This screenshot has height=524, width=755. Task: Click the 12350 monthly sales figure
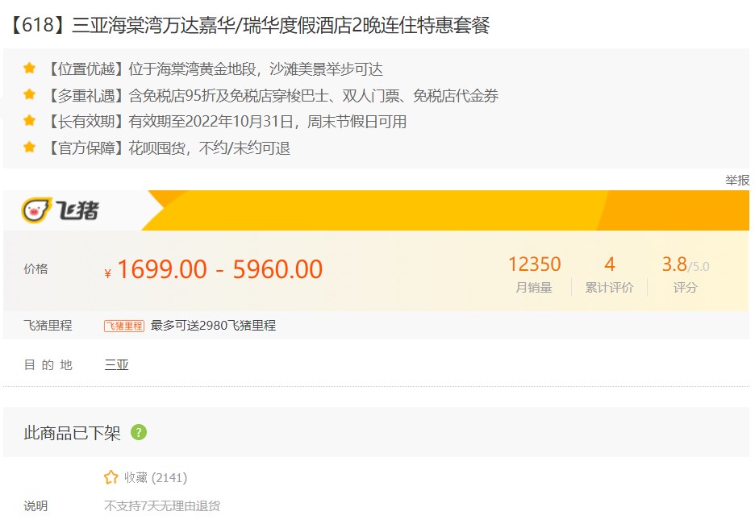(535, 264)
